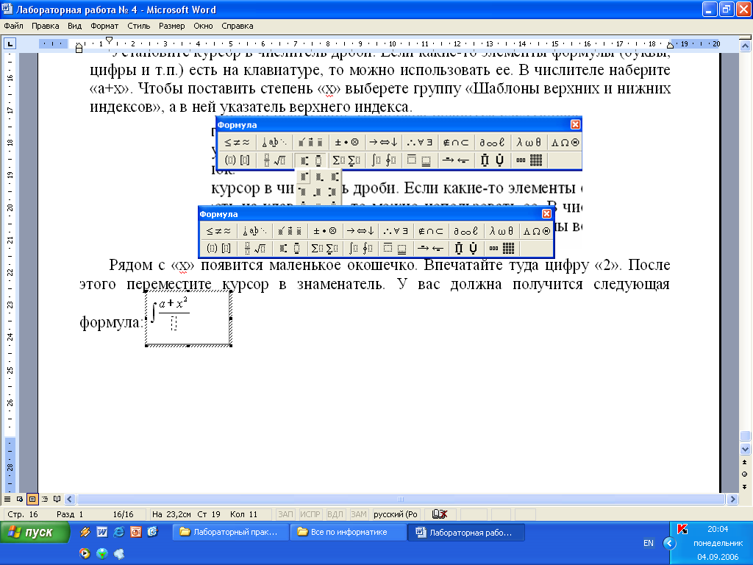Open embellishments palette in lower Формула toolbar
753x565 pixels.
290,231
